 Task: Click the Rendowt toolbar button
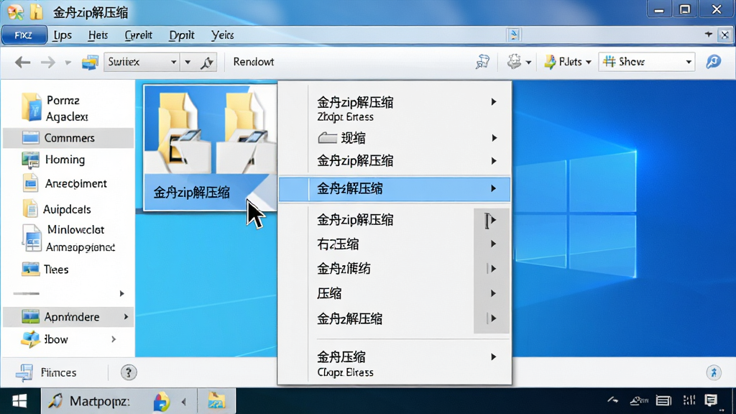(254, 62)
